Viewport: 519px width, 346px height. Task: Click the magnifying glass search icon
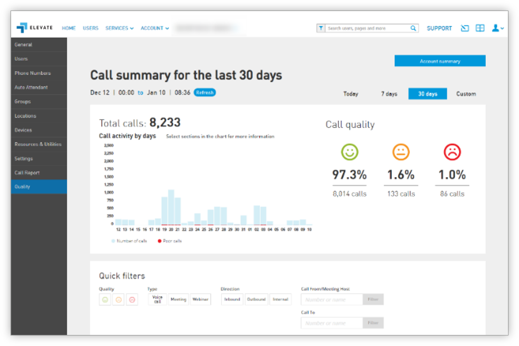(413, 28)
